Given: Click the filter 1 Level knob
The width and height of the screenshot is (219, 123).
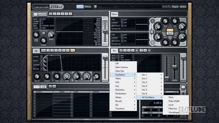Looking at the screenshot, I should point(182,27).
